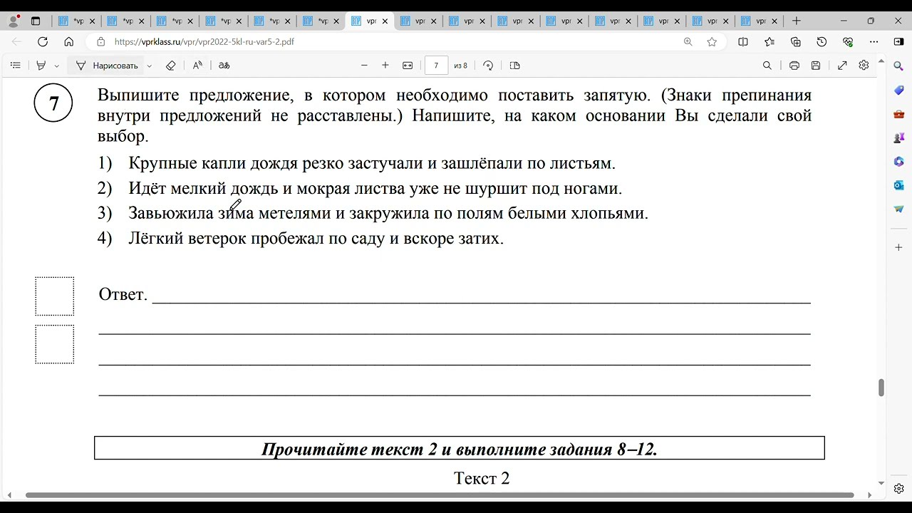Open PDF viewer settings gear
This screenshot has height=513, width=912.
864,66
